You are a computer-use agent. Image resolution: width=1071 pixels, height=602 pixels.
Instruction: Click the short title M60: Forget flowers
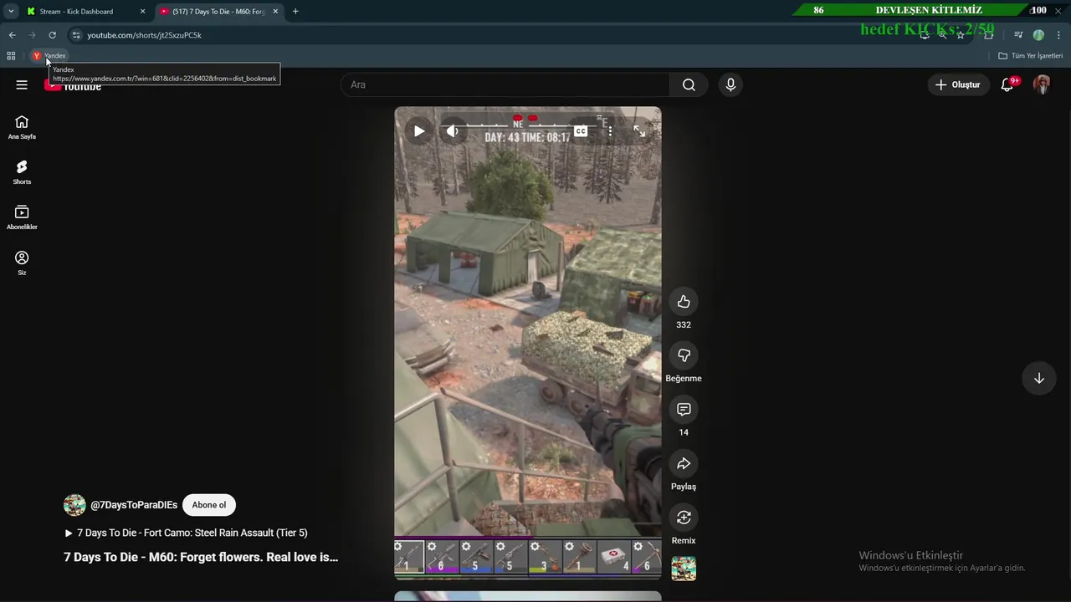[201, 557]
